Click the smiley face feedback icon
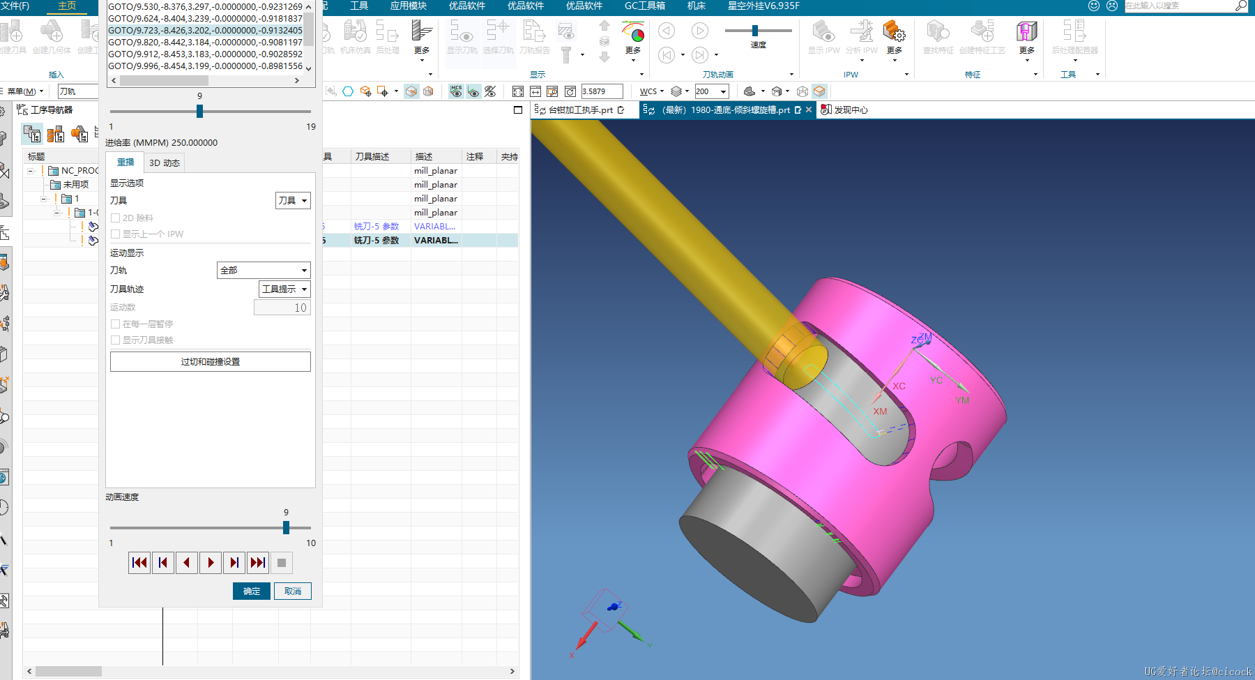Image resolution: width=1255 pixels, height=680 pixels. pyautogui.click(x=1094, y=6)
